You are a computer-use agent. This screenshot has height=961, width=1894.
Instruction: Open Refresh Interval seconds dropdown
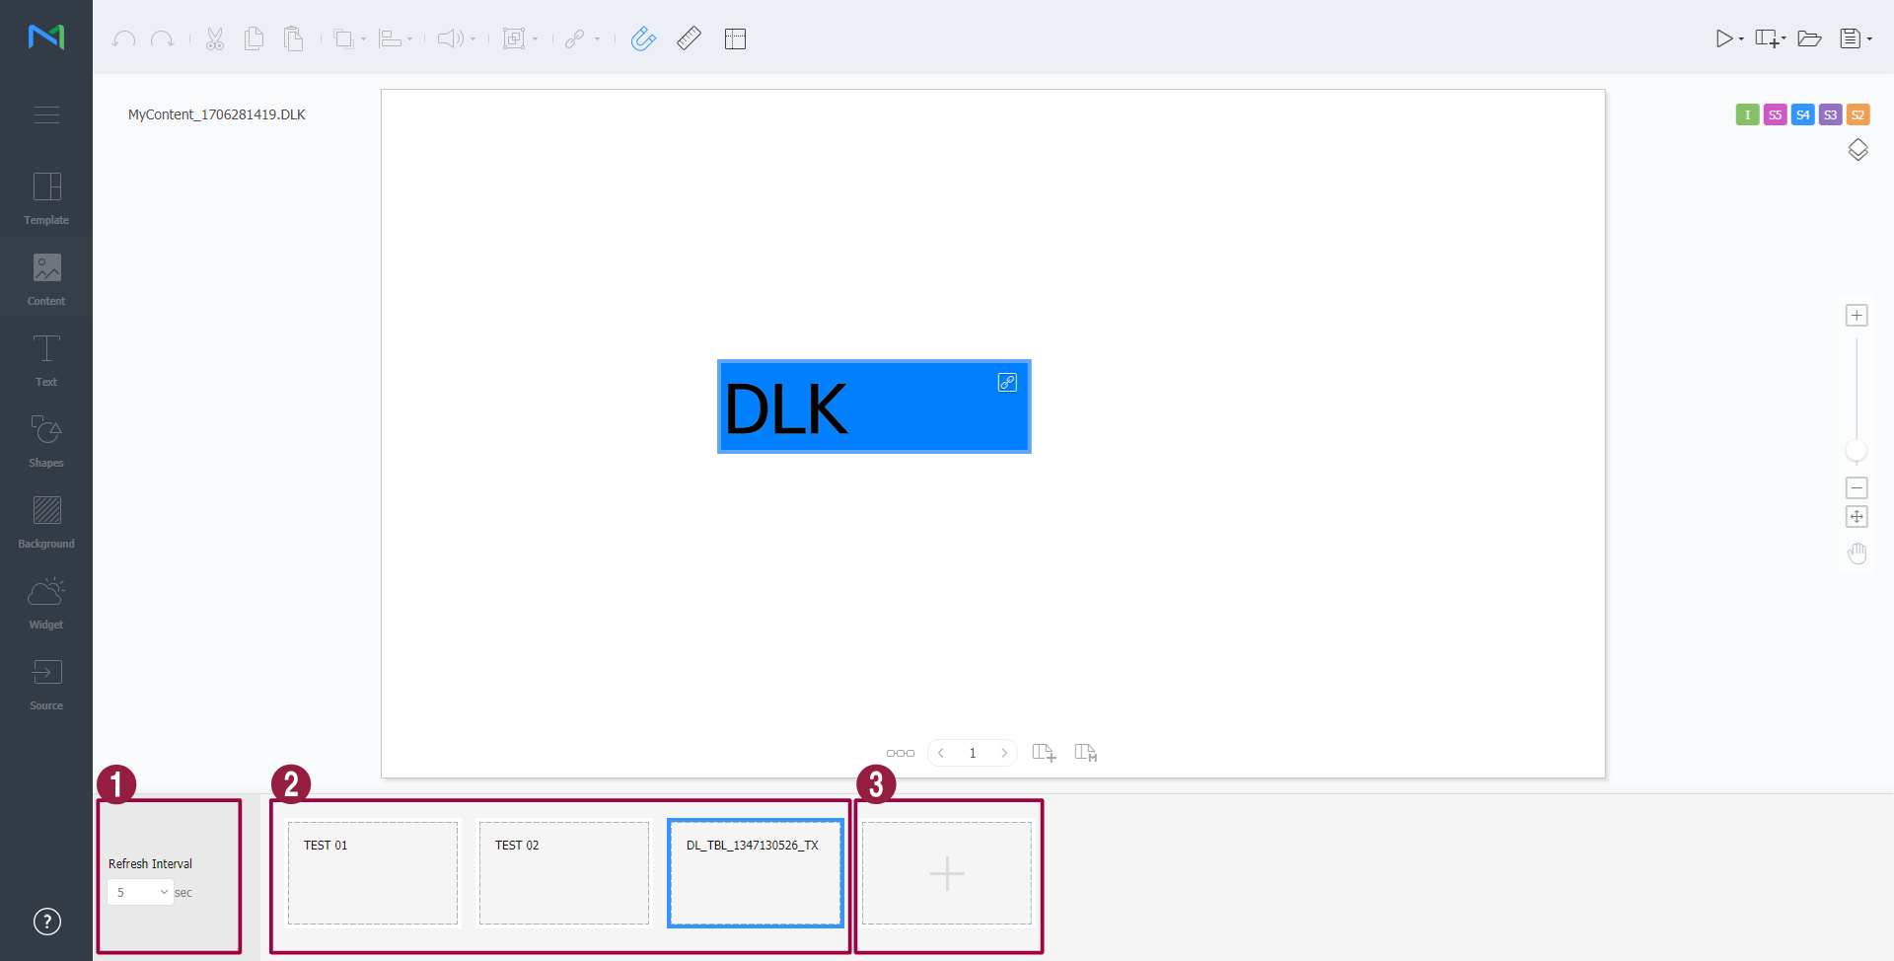pos(140,892)
